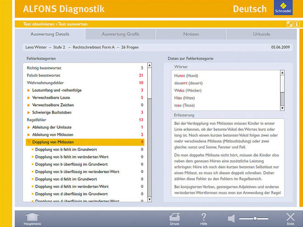Click word Hunnt (Hund)
The width and height of the screenshot is (303, 227).
pyautogui.click(x=186, y=76)
